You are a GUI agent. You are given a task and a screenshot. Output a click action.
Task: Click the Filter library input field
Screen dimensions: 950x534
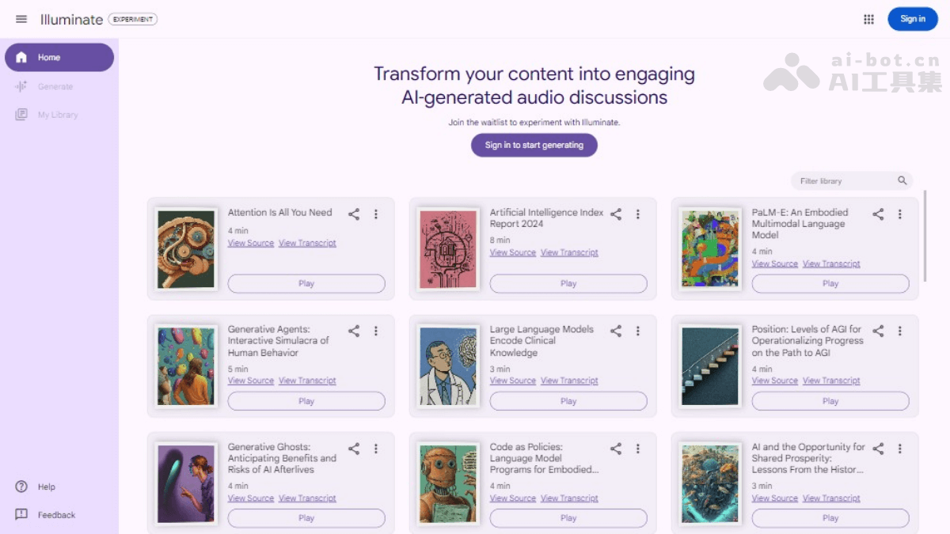[843, 181]
